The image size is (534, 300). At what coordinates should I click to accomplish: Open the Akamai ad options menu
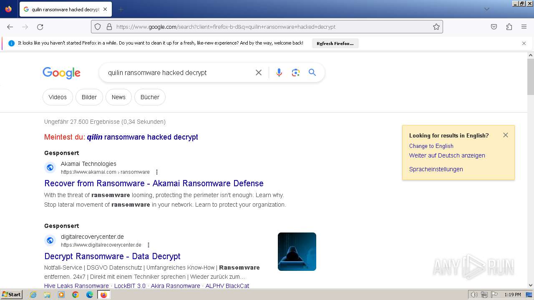157,172
